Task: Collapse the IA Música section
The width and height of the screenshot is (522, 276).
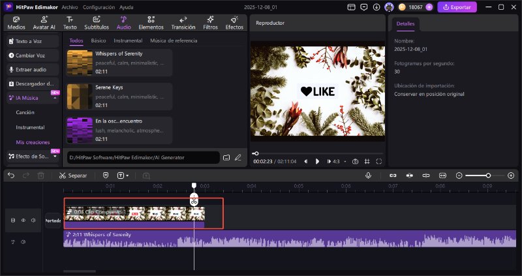Action: (56, 98)
